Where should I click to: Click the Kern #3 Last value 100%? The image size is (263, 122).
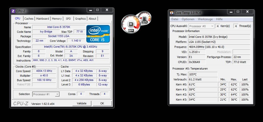245,99
